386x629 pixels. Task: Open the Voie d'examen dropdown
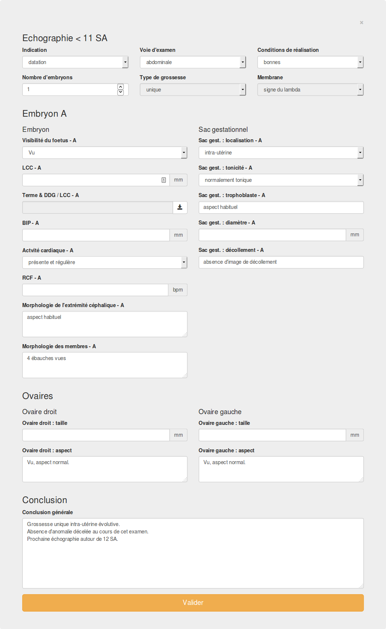193,62
